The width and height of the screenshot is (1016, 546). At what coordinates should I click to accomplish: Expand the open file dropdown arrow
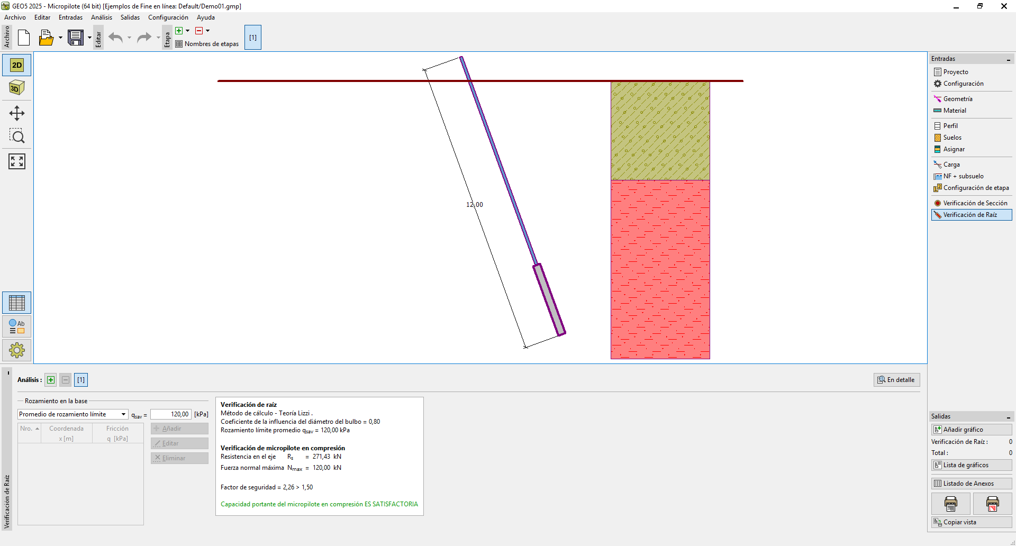60,38
